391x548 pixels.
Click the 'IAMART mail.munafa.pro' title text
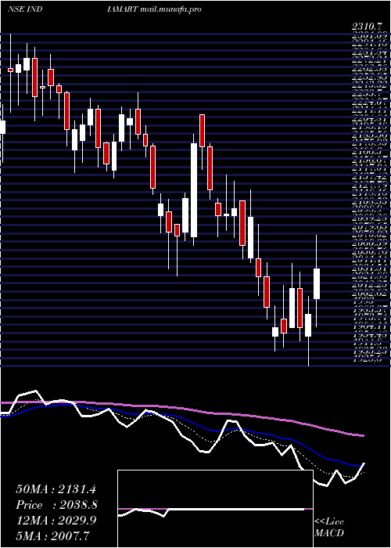pyautogui.click(x=154, y=9)
